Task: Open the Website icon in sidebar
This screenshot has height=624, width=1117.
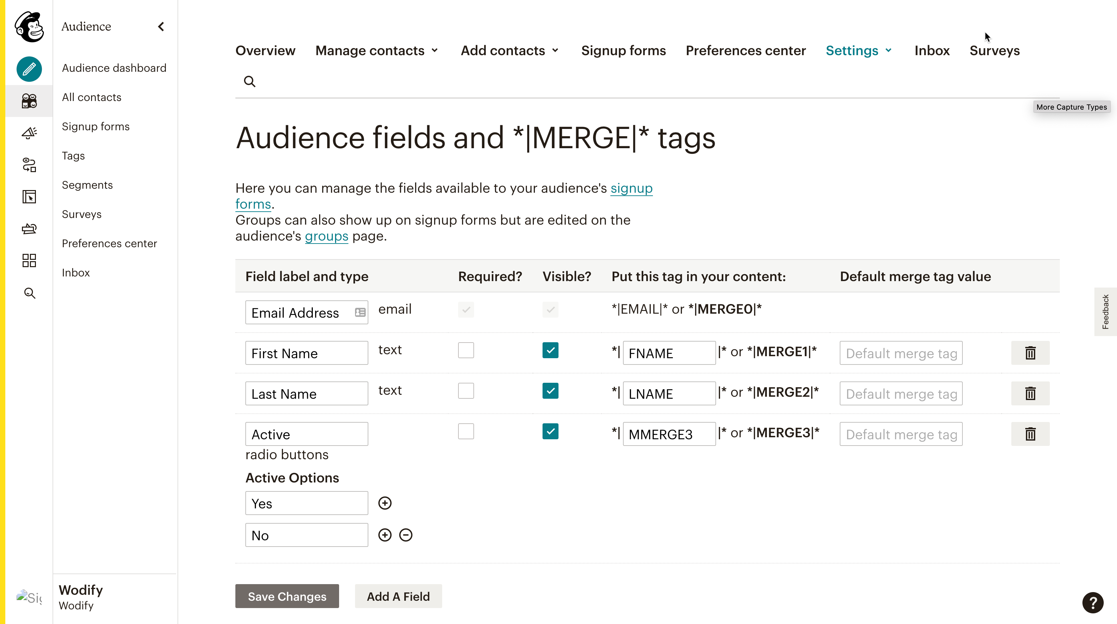Action: click(x=29, y=197)
